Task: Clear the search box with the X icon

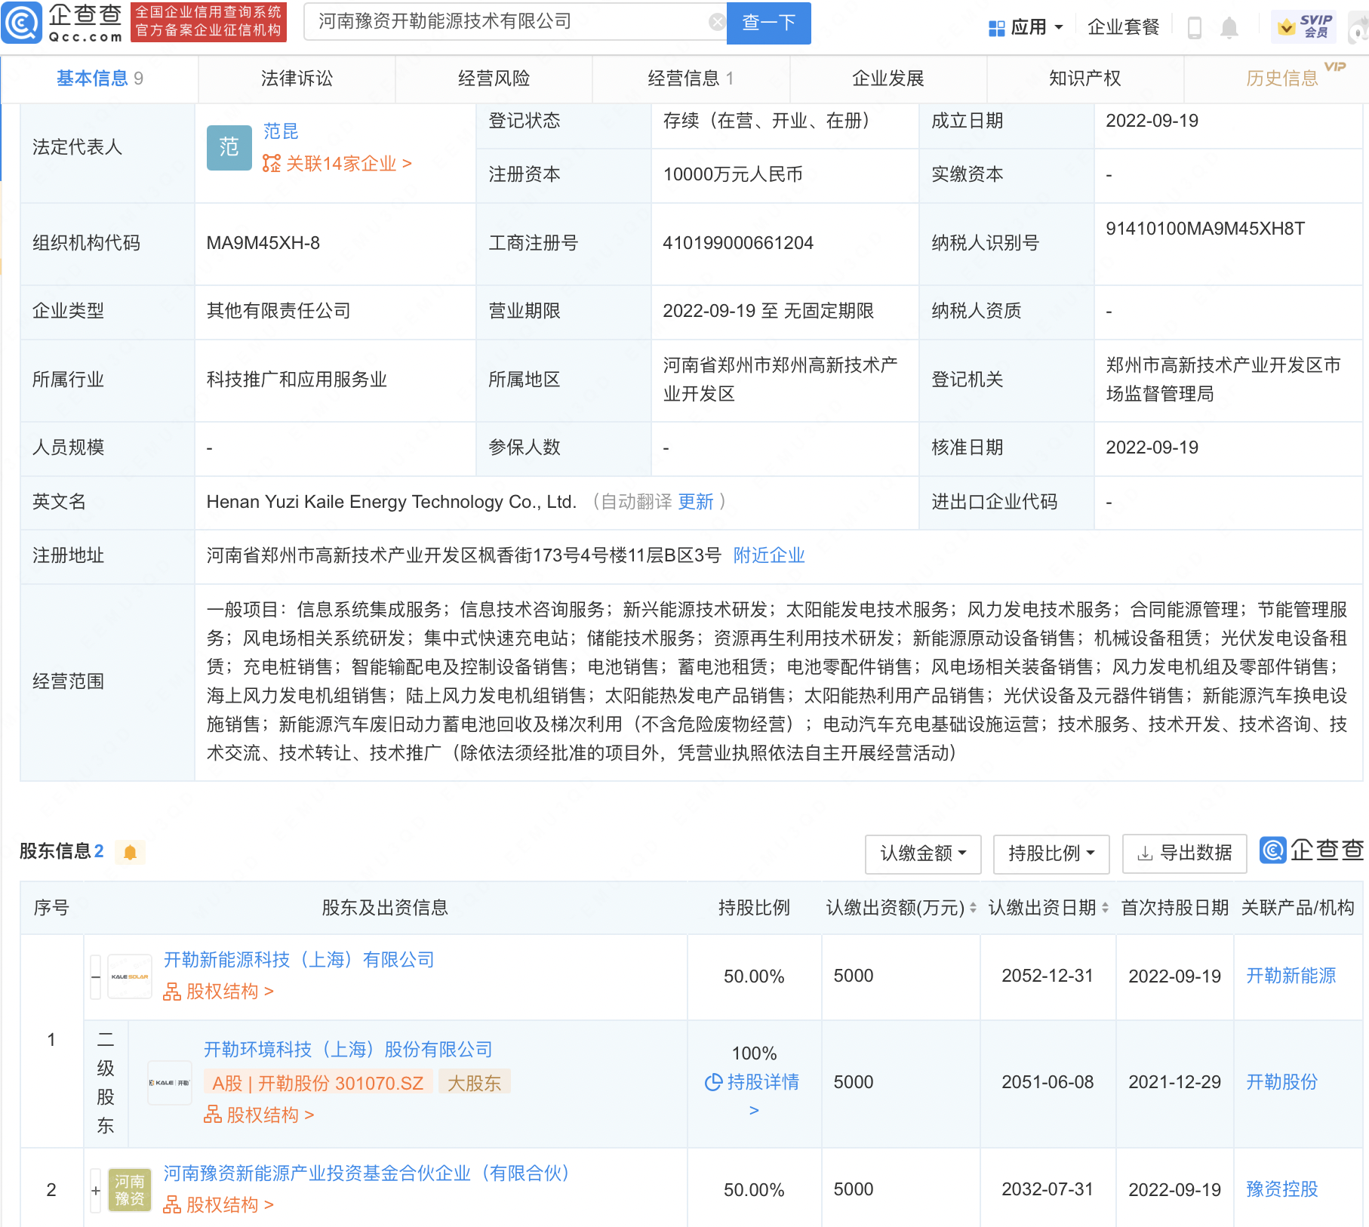Action: point(717,22)
